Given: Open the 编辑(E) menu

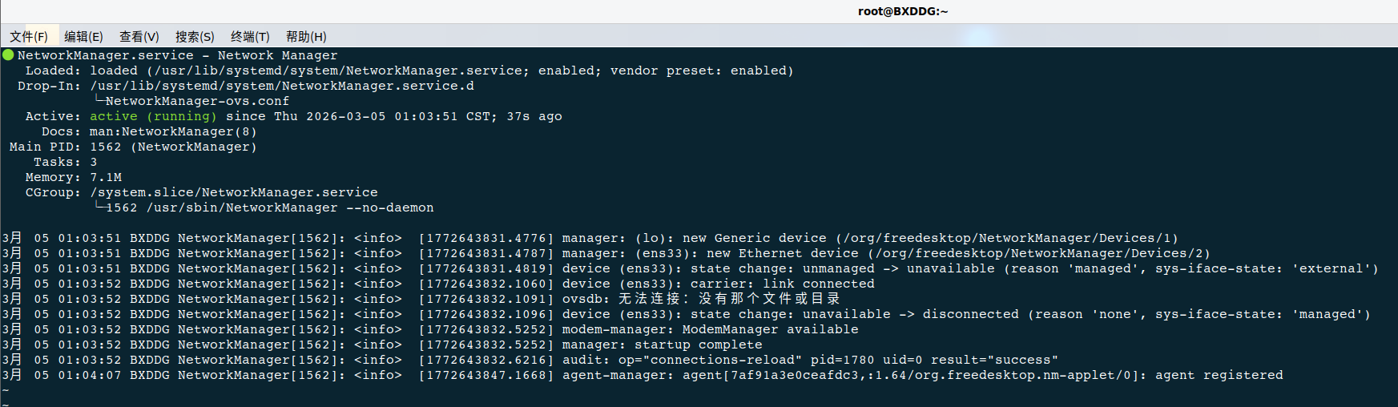Looking at the screenshot, I should click(x=83, y=37).
